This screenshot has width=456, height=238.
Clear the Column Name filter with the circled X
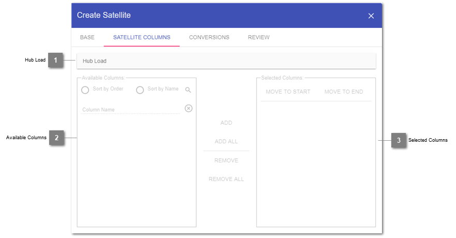coord(188,109)
